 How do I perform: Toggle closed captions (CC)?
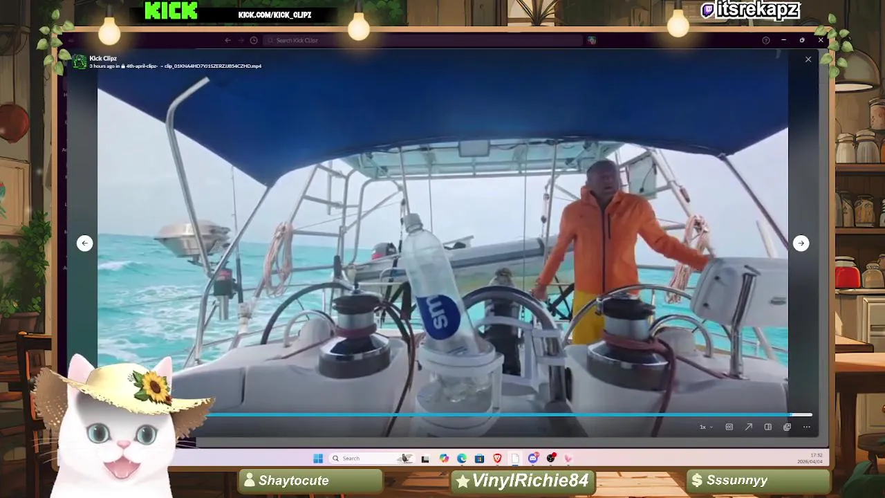(x=729, y=427)
